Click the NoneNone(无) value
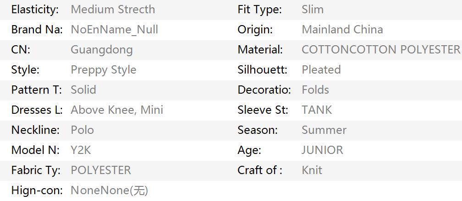Image resolution: width=462 pixels, height=201 pixels. click(109, 190)
